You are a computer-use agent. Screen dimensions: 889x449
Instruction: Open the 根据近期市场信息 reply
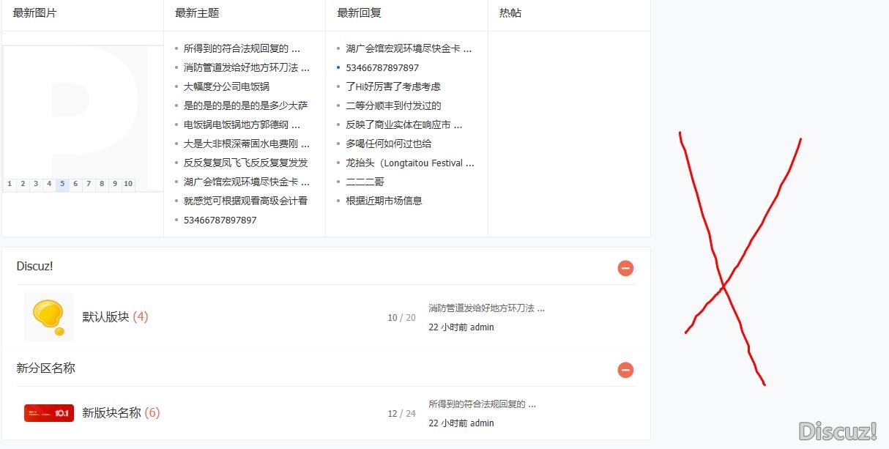click(x=384, y=201)
